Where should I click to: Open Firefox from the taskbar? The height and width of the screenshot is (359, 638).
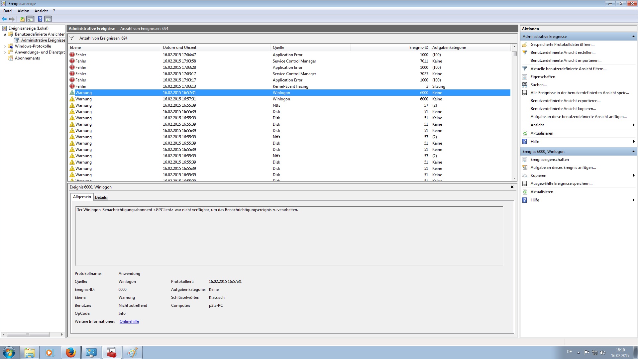[70, 352]
